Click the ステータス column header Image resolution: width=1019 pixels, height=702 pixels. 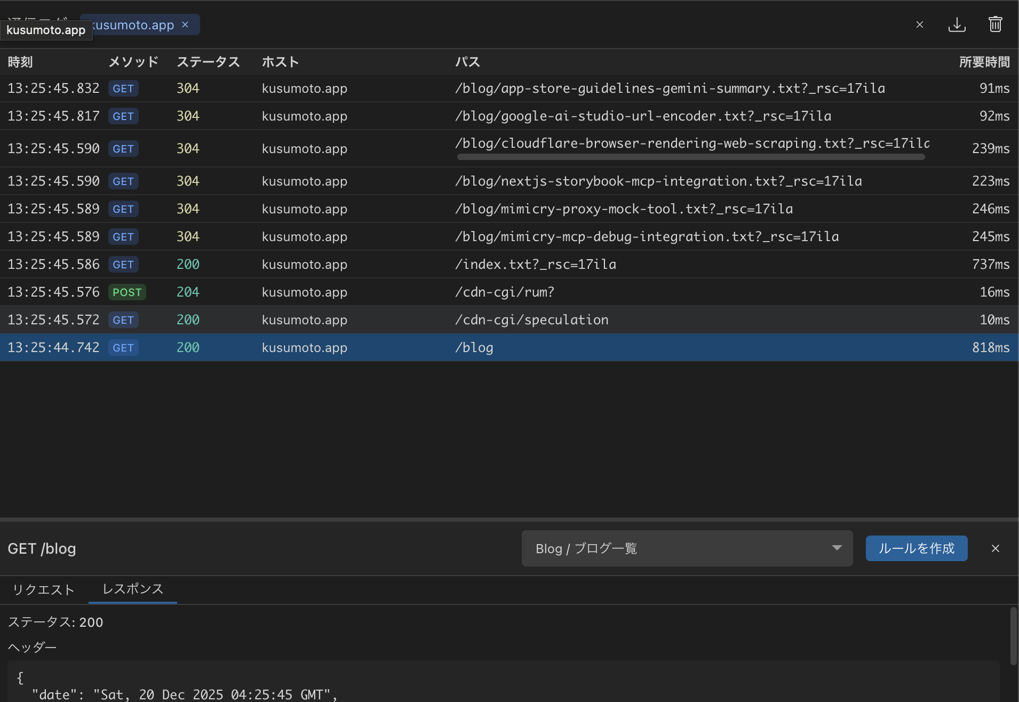(x=208, y=62)
